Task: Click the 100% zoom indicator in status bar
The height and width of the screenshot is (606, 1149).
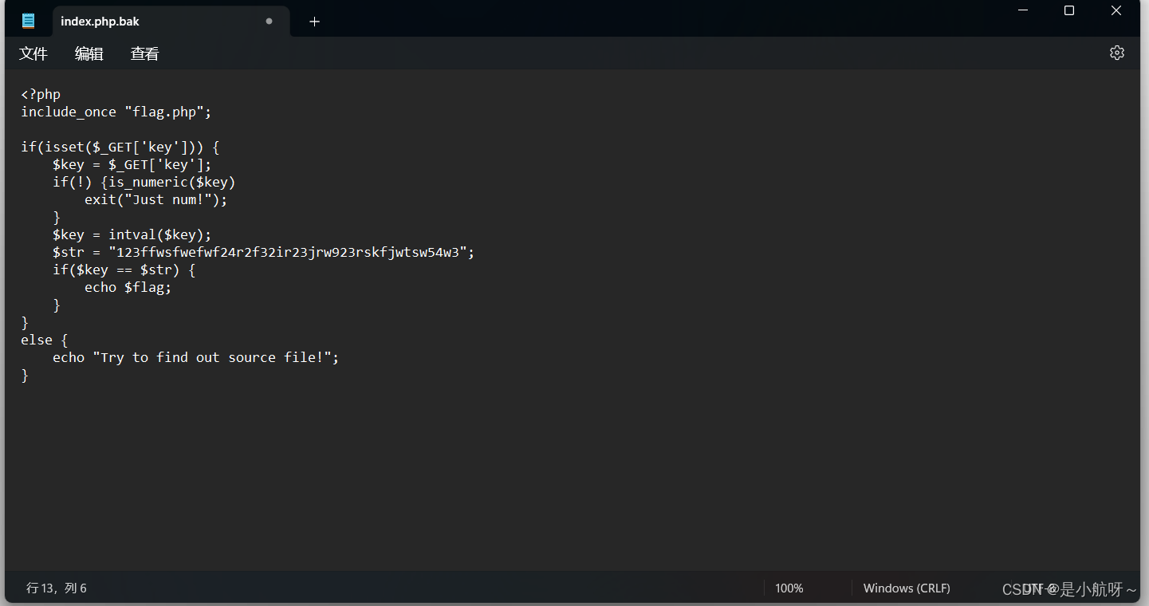Action: point(788,588)
